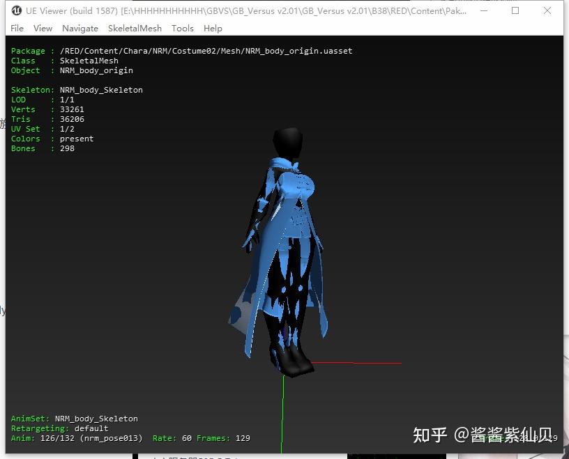569x459 pixels.
Task: Click the UV Set value 1/2
Action: click(x=67, y=129)
